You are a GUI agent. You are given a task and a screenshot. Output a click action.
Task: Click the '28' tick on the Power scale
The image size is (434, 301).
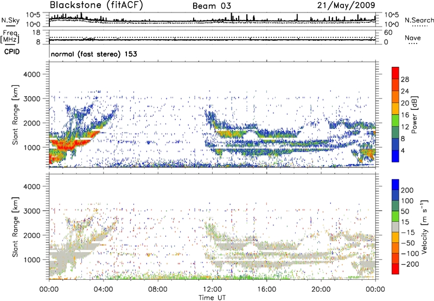(405, 79)
